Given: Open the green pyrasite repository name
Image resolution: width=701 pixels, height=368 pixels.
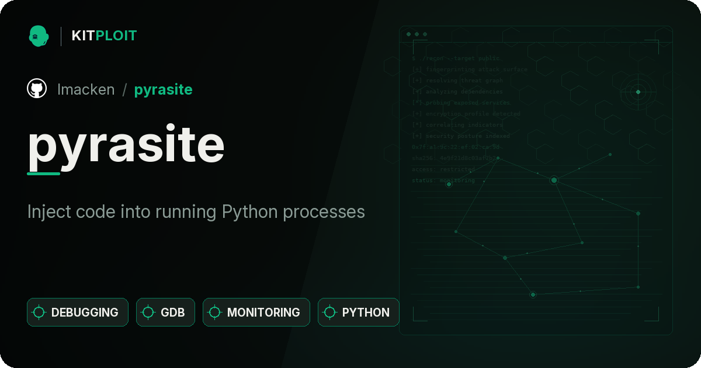Looking at the screenshot, I should pyautogui.click(x=164, y=90).
